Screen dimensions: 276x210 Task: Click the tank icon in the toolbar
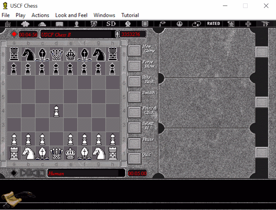pos(42,23)
